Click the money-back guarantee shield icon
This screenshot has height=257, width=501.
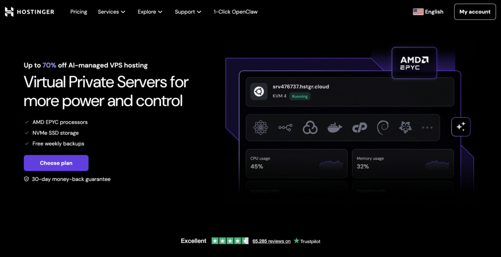[x=26, y=179]
